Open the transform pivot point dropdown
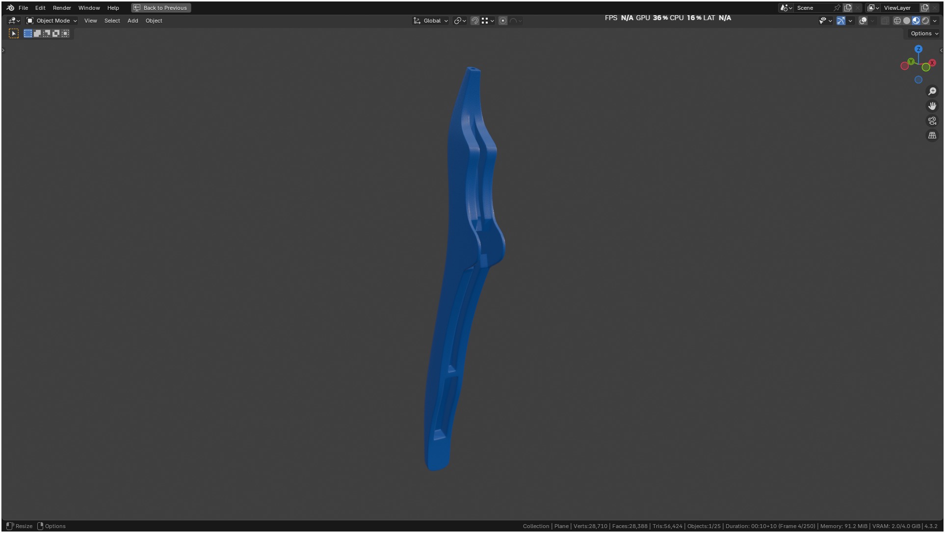The width and height of the screenshot is (945, 533). (x=460, y=21)
